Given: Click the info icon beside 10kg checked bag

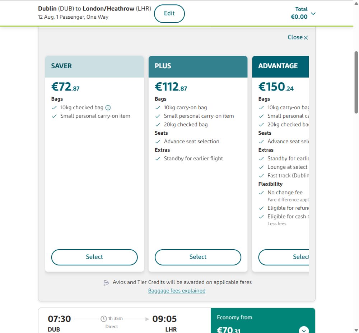Looking at the screenshot, I should pos(108,108).
